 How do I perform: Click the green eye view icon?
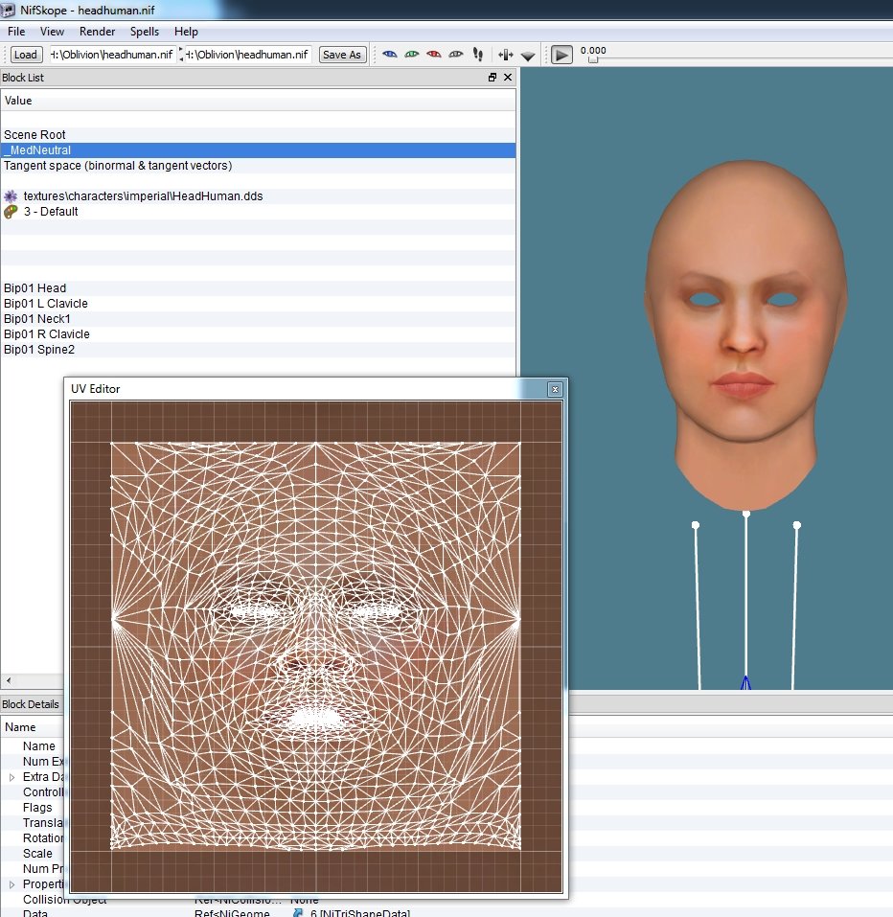412,55
